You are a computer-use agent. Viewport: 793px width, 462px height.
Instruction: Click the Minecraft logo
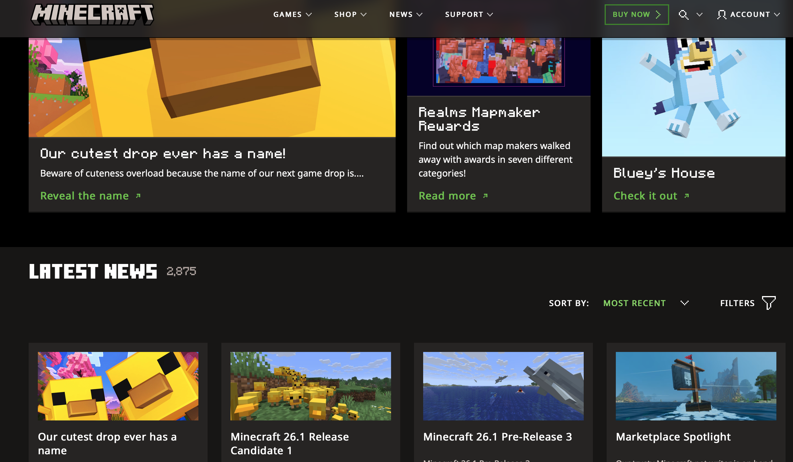tap(92, 14)
